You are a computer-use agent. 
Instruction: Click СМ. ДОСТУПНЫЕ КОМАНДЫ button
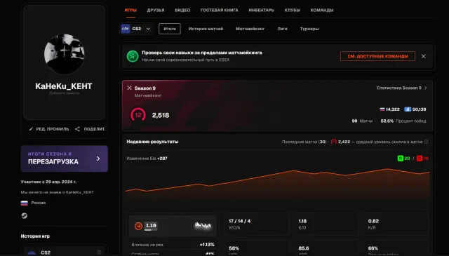[x=377, y=56]
